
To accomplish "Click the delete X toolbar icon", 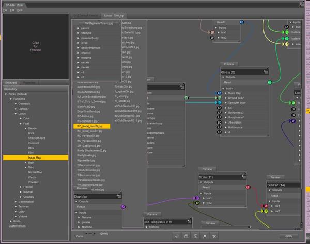I will tap(205, 236).
